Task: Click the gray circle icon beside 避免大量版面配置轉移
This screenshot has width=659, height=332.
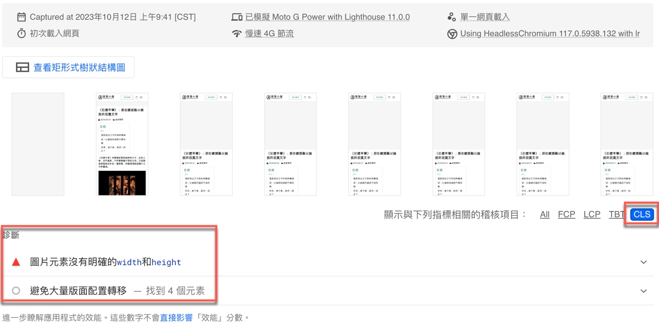Action: click(x=16, y=291)
